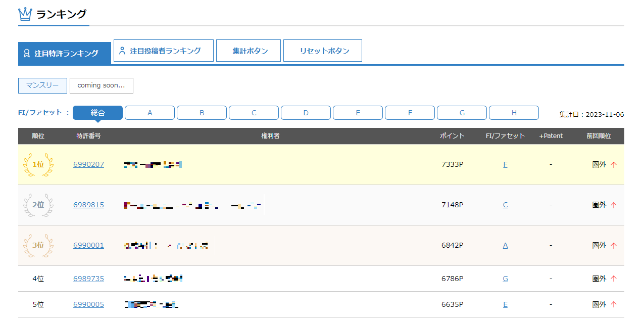Filter ranking by FI facet H
The height and width of the screenshot is (318, 644).
514,113
